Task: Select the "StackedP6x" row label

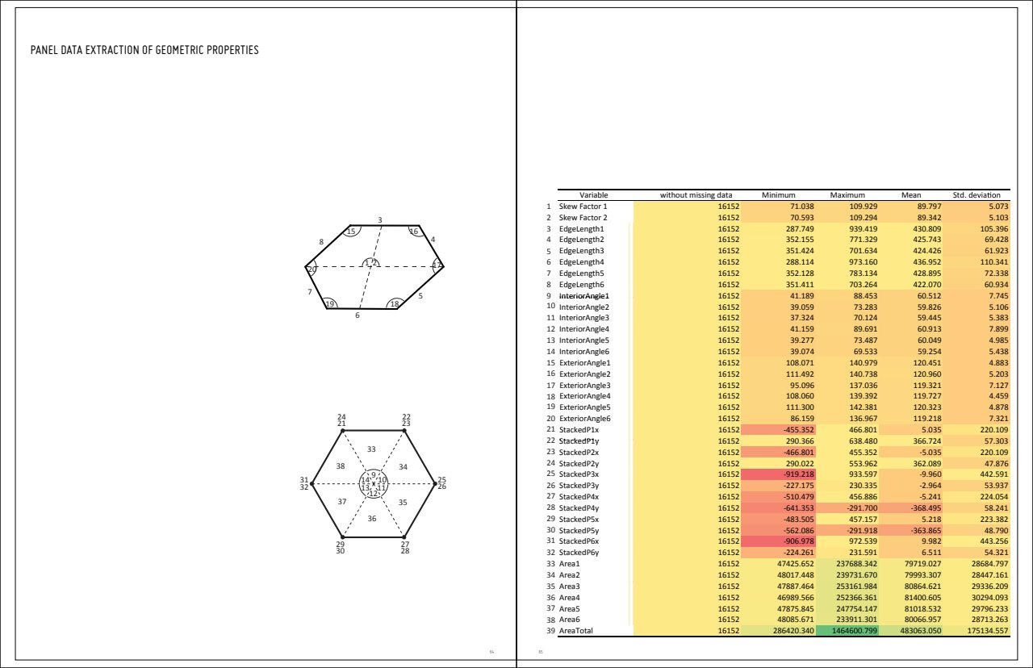Action: (x=579, y=541)
